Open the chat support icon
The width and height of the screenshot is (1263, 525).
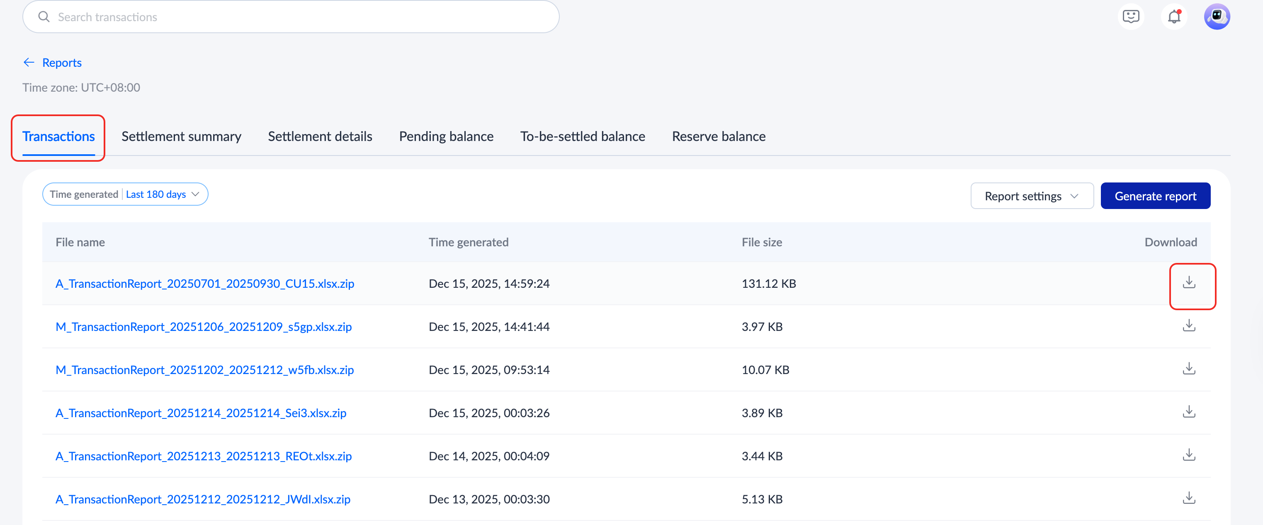point(1131,17)
